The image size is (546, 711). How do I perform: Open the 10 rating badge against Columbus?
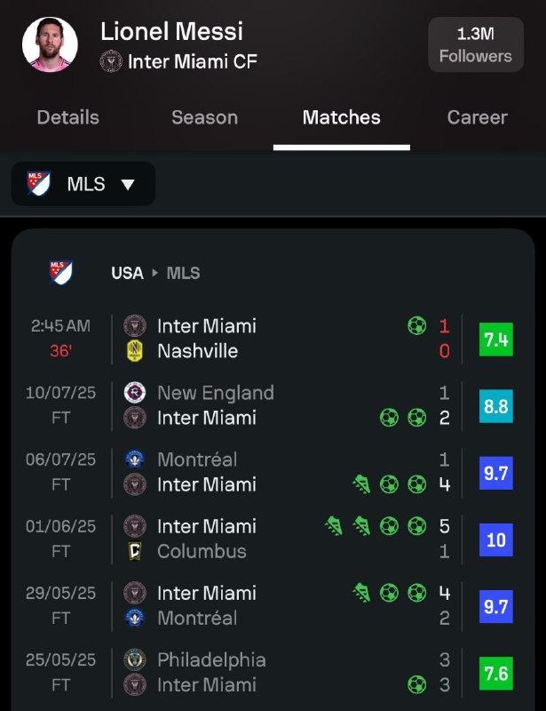[496, 539]
